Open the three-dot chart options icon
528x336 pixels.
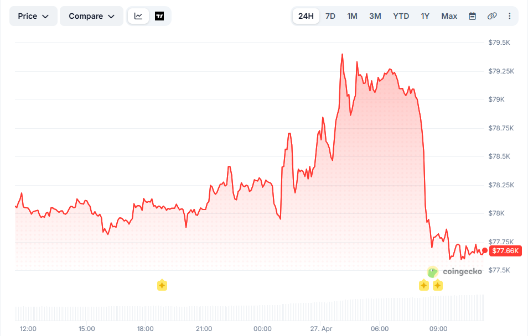(509, 16)
